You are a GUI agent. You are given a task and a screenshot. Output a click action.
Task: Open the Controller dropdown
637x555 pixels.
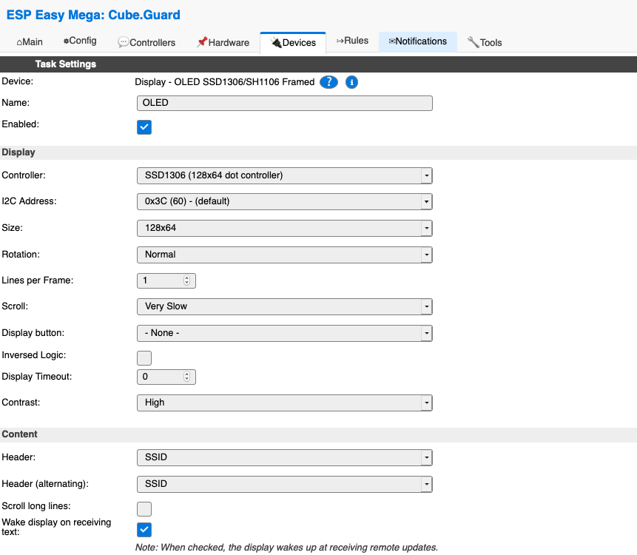pos(284,175)
